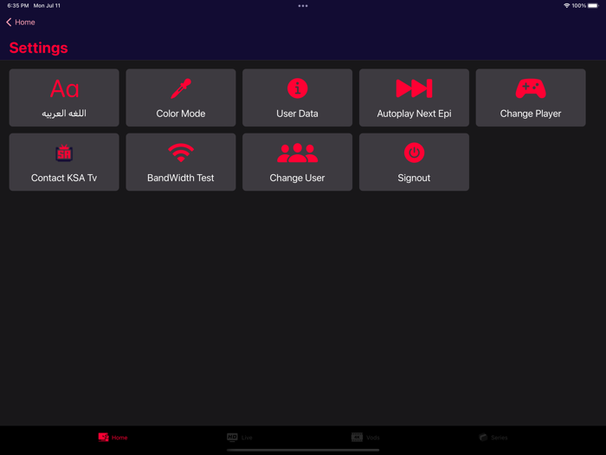
Task: Open Color Mode label
Action: pos(181,114)
